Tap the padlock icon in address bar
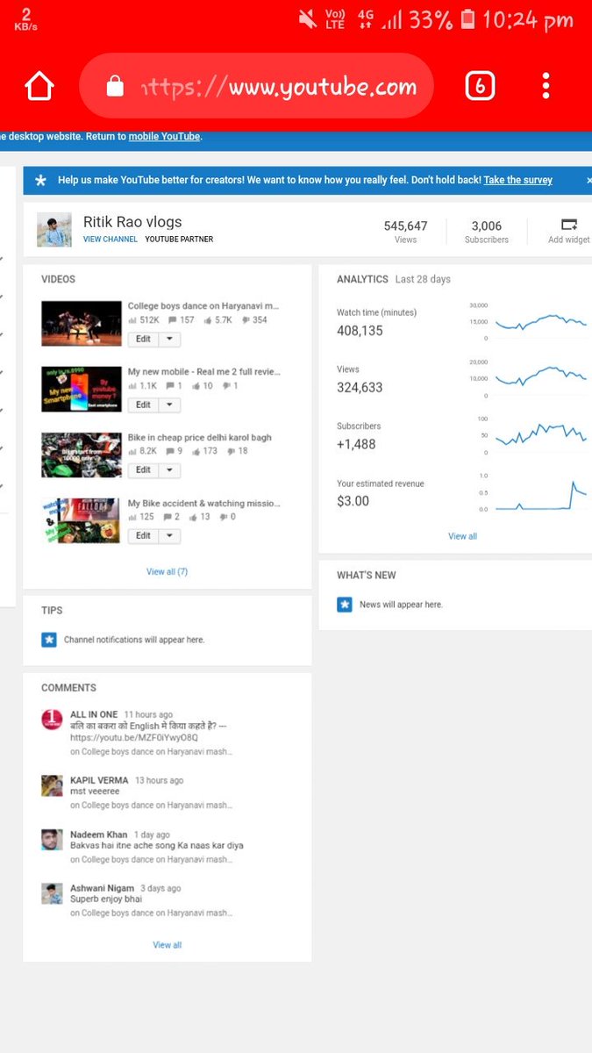 115,86
